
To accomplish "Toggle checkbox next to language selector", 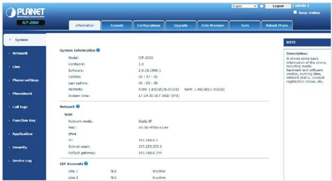I will tap(261, 6).
